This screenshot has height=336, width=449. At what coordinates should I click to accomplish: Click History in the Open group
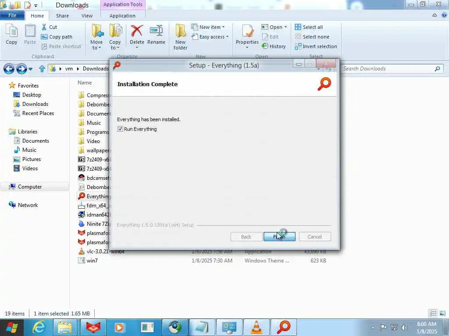(274, 46)
